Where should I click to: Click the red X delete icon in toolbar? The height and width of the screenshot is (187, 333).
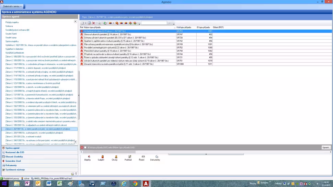(93, 23)
